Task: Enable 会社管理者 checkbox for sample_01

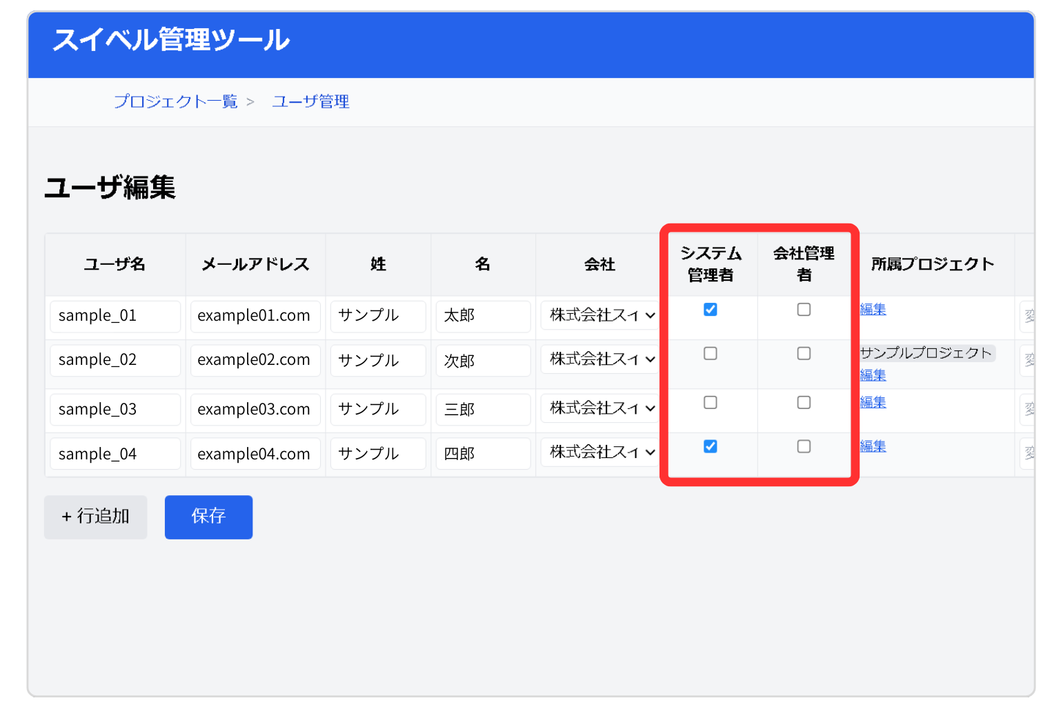Action: pyautogui.click(x=804, y=310)
